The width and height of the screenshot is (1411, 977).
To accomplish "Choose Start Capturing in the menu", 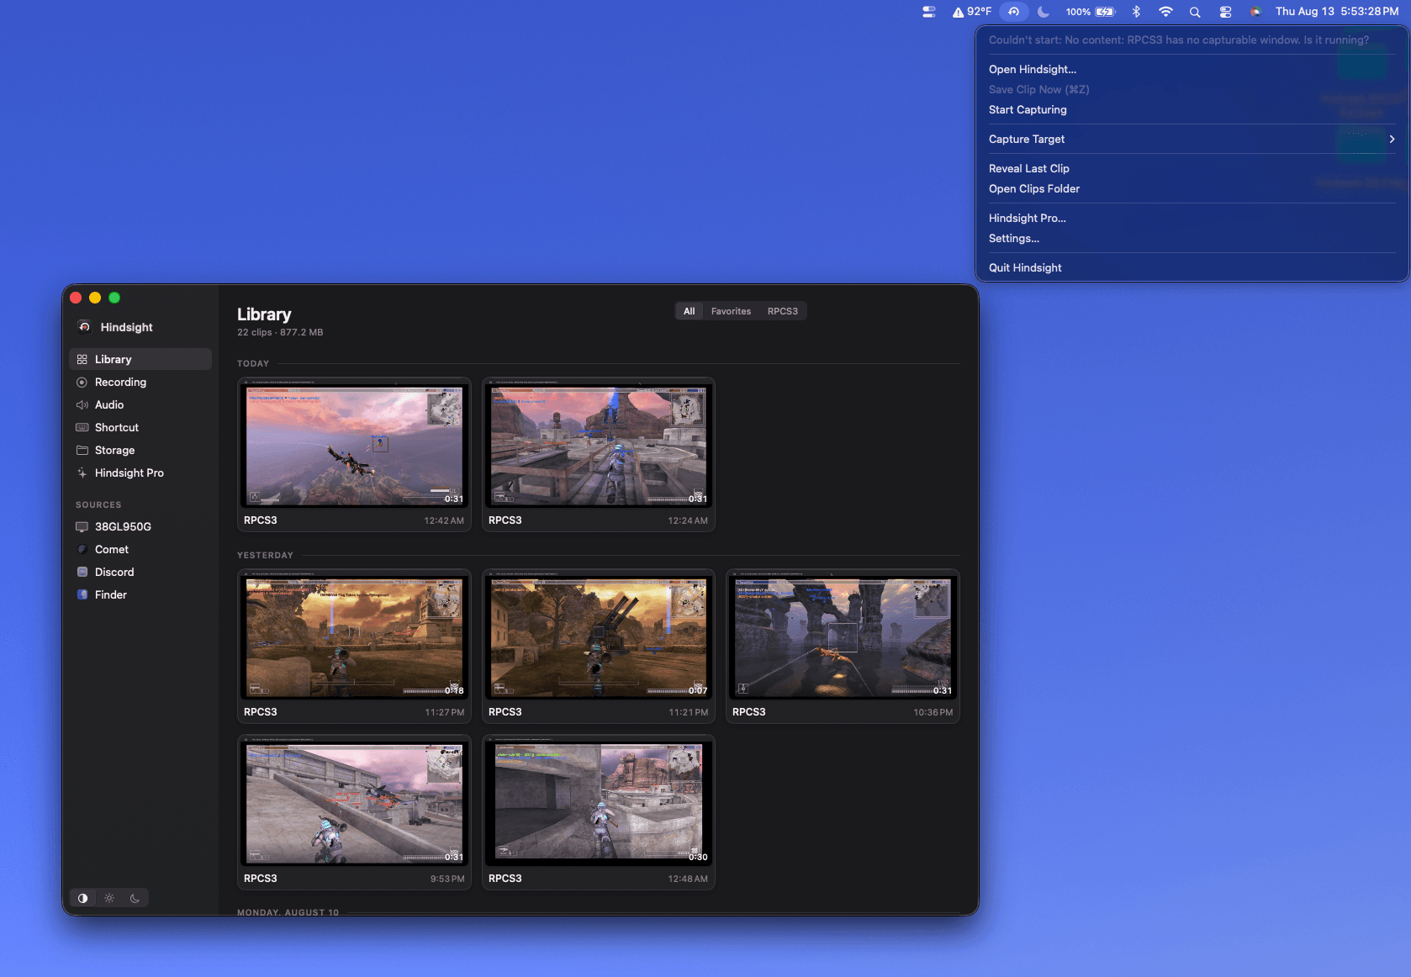I will (1192, 110).
